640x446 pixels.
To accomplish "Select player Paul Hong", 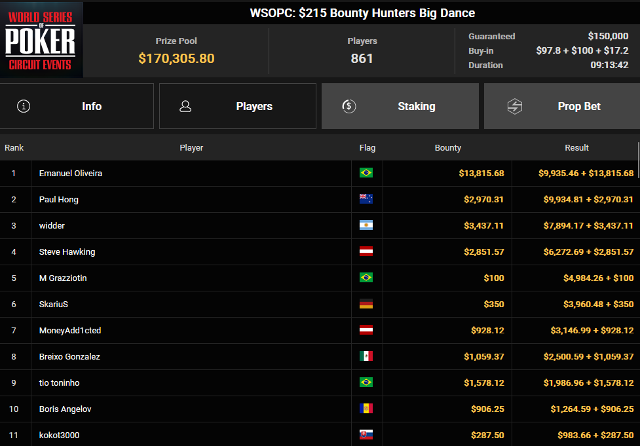I will (59, 200).
